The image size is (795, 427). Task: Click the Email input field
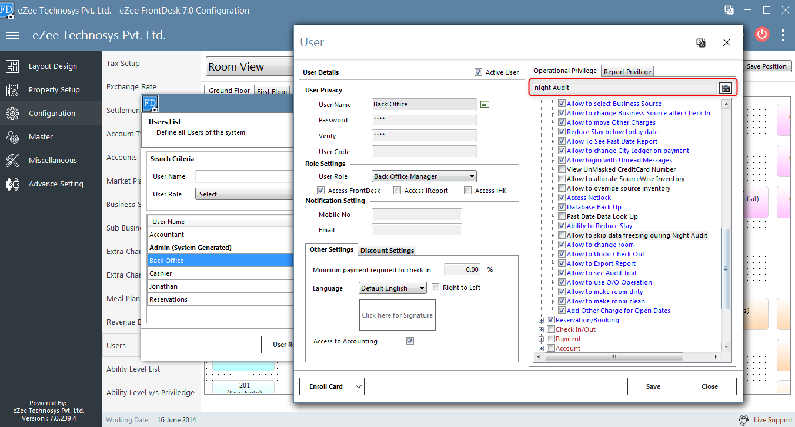click(x=417, y=230)
